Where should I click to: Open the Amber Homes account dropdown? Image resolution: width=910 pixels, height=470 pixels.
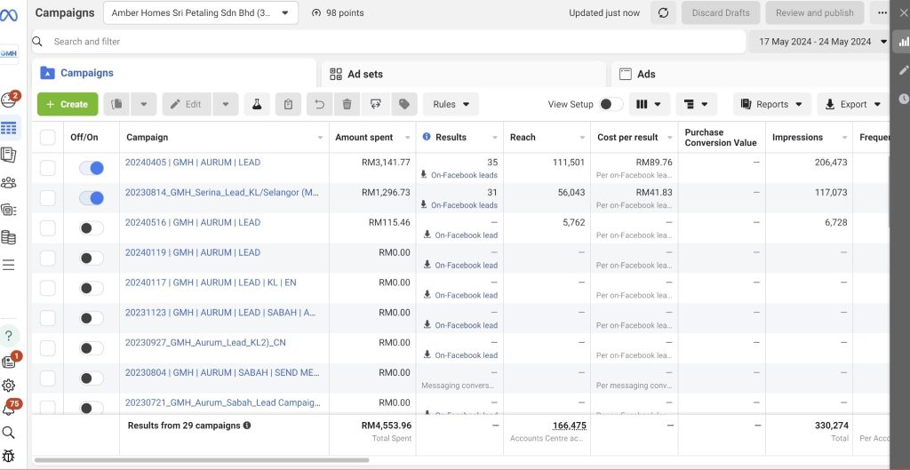(x=201, y=13)
